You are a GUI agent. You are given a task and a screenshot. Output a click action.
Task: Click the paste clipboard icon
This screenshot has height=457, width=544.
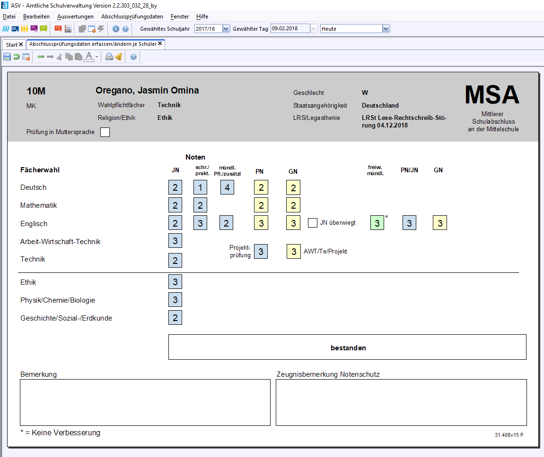(x=79, y=57)
